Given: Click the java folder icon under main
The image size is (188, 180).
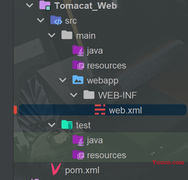Looking at the screenshot, I should coord(78,50).
